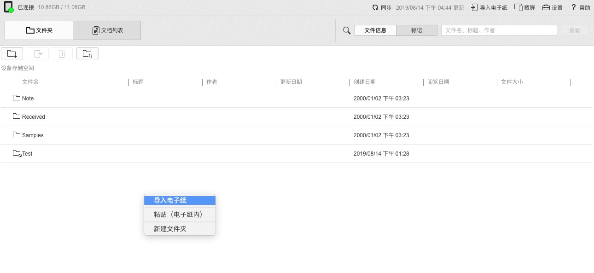Click Device Storage (设备存储空间) label
The height and width of the screenshot is (273, 594).
17,68
